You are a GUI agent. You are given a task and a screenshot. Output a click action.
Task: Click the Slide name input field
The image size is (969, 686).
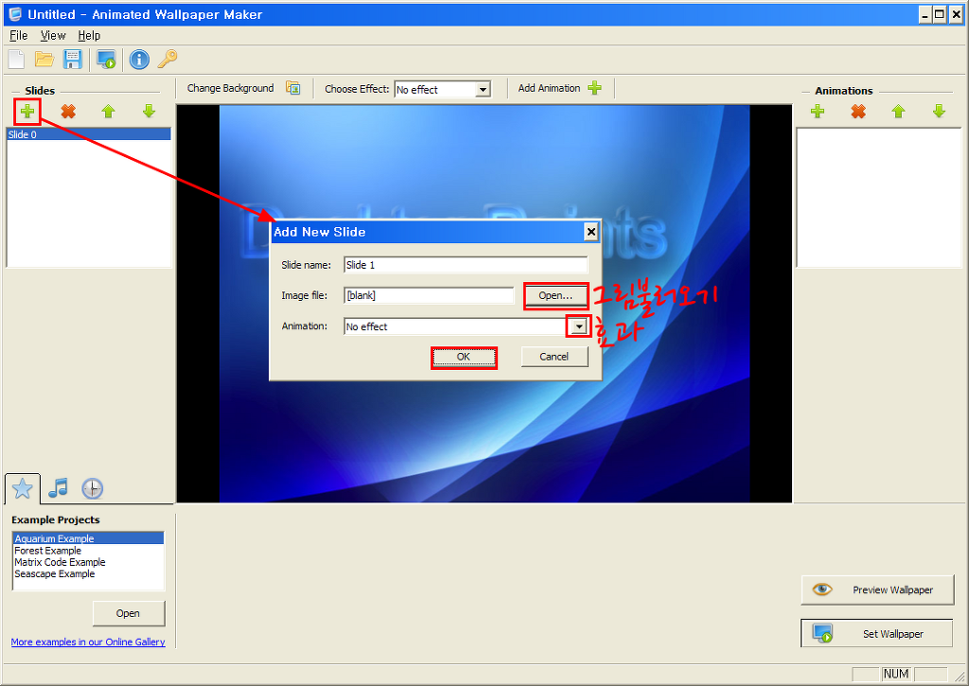click(x=466, y=265)
